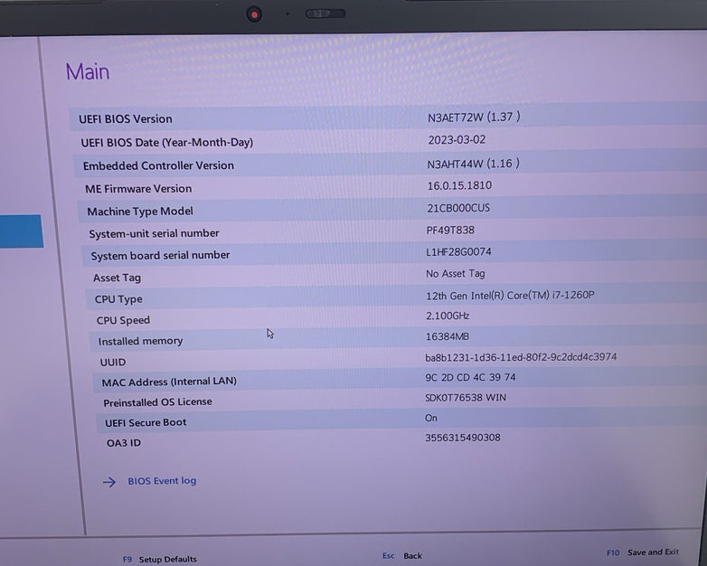The width and height of the screenshot is (707, 566).
Task: Select MAC value 9C 2D CD 4C 39 74
Action: 470,377
